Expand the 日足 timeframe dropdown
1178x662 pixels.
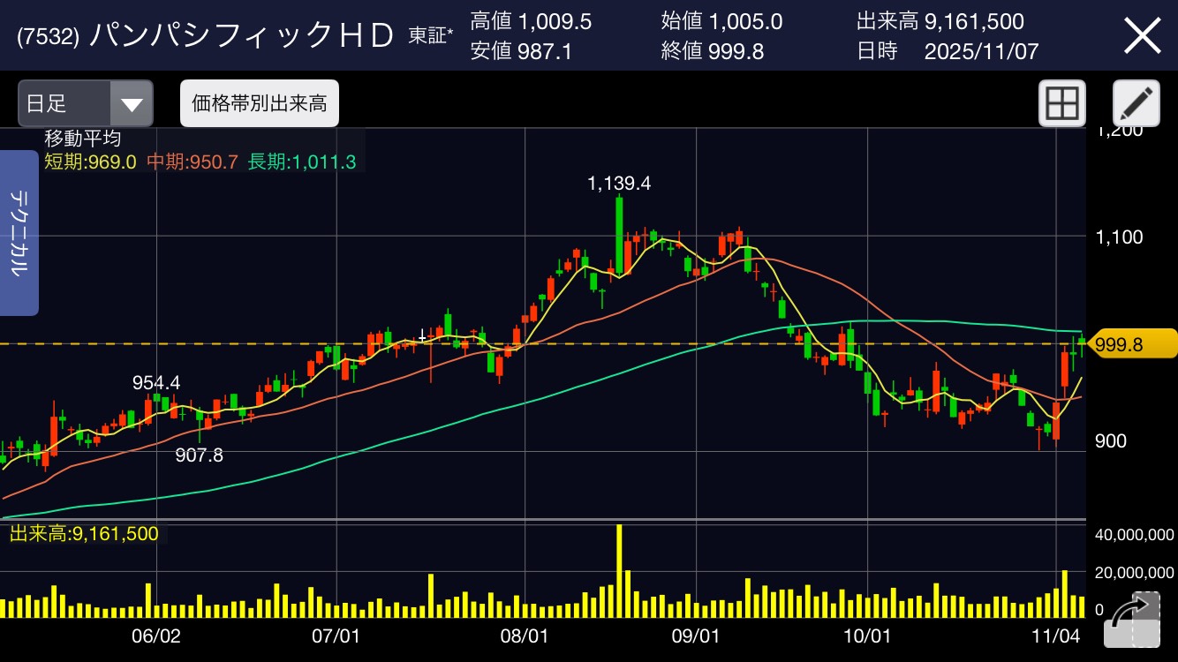coord(85,104)
